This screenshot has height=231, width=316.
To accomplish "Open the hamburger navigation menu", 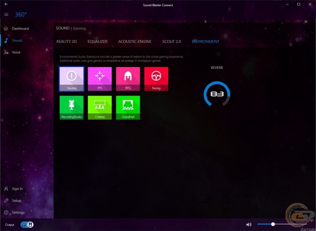I will [x=6, y=14].
